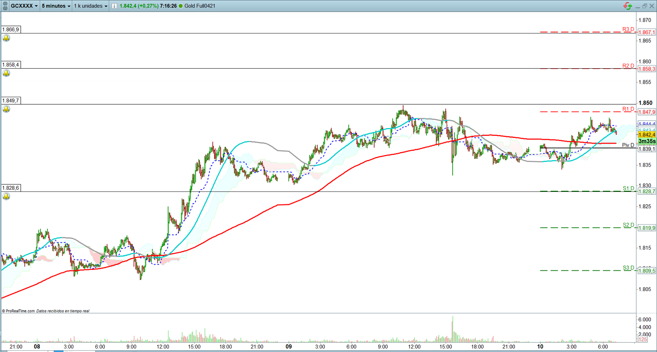Click the red-green trading arrows icon

[x=627, y=6]
